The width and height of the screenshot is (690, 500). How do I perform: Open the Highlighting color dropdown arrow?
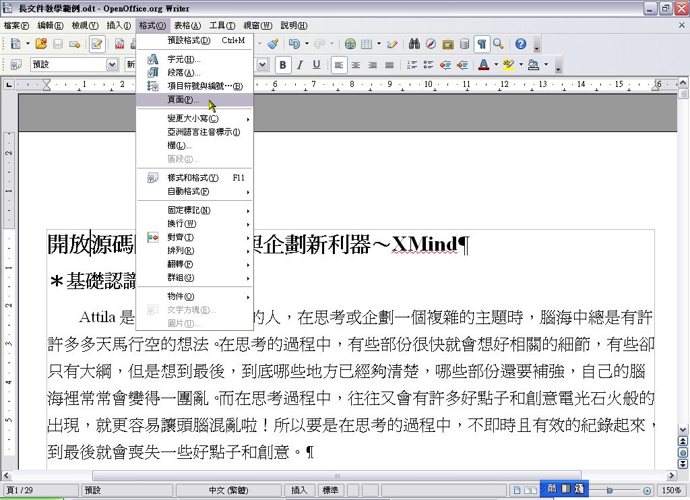click(x=521, y=65)
